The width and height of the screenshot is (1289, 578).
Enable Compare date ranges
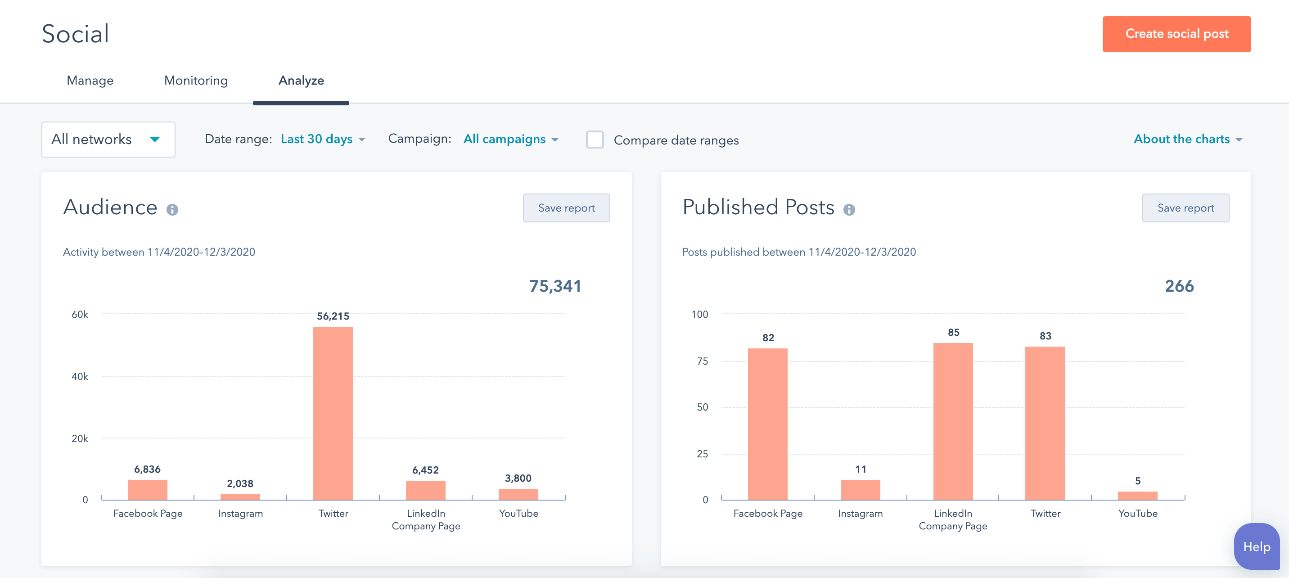595,140
